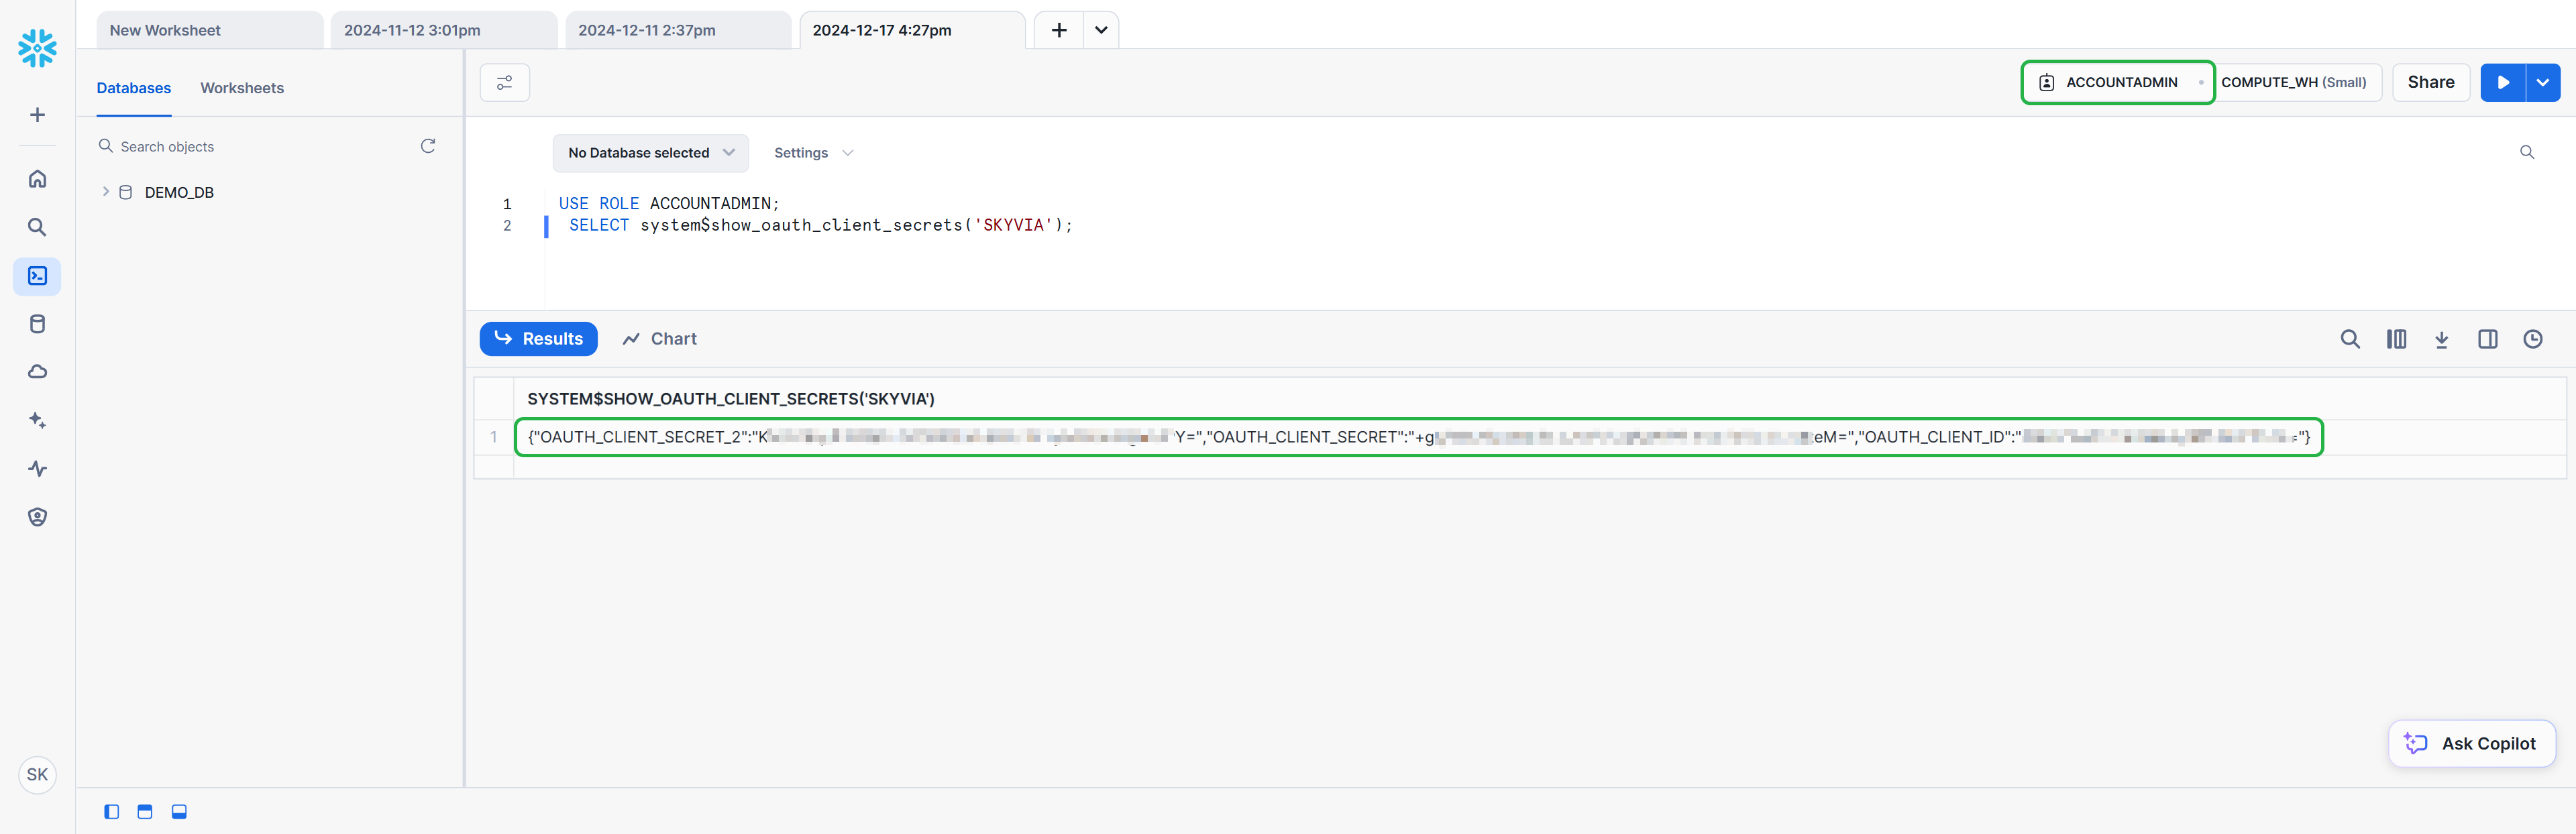Click the result row number 1

[x=493, y=436]
